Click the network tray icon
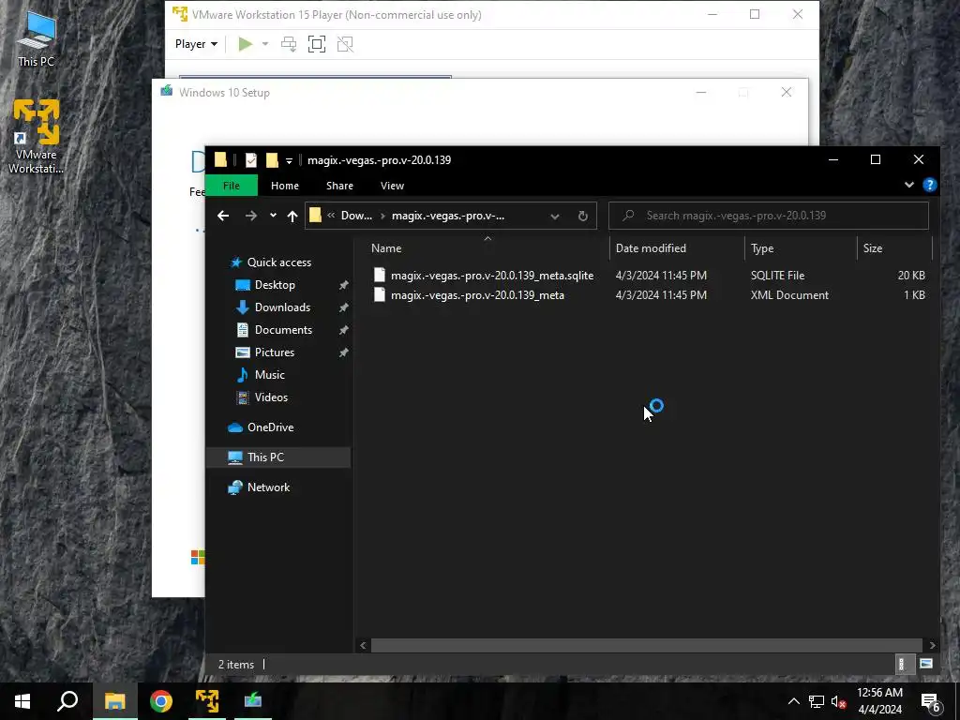The width and height of the screenshot is (960, 720). click(x=817, y=701)
